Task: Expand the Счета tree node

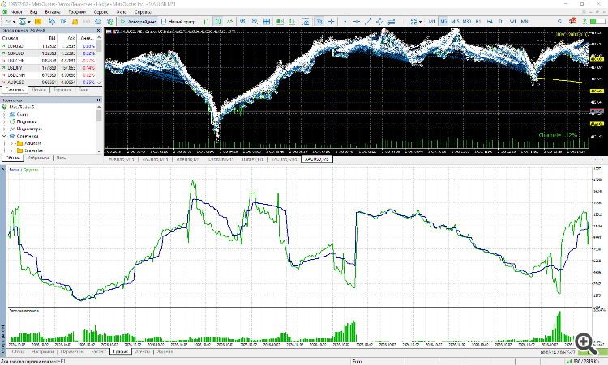Action: click(4, 115)
